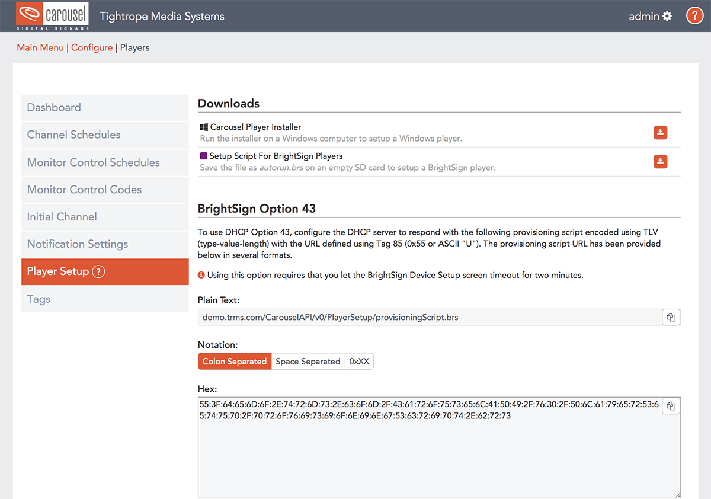This screenshot has width=711, height=499.
Task: Choose the 0xXX notation option
Action: 359,362
